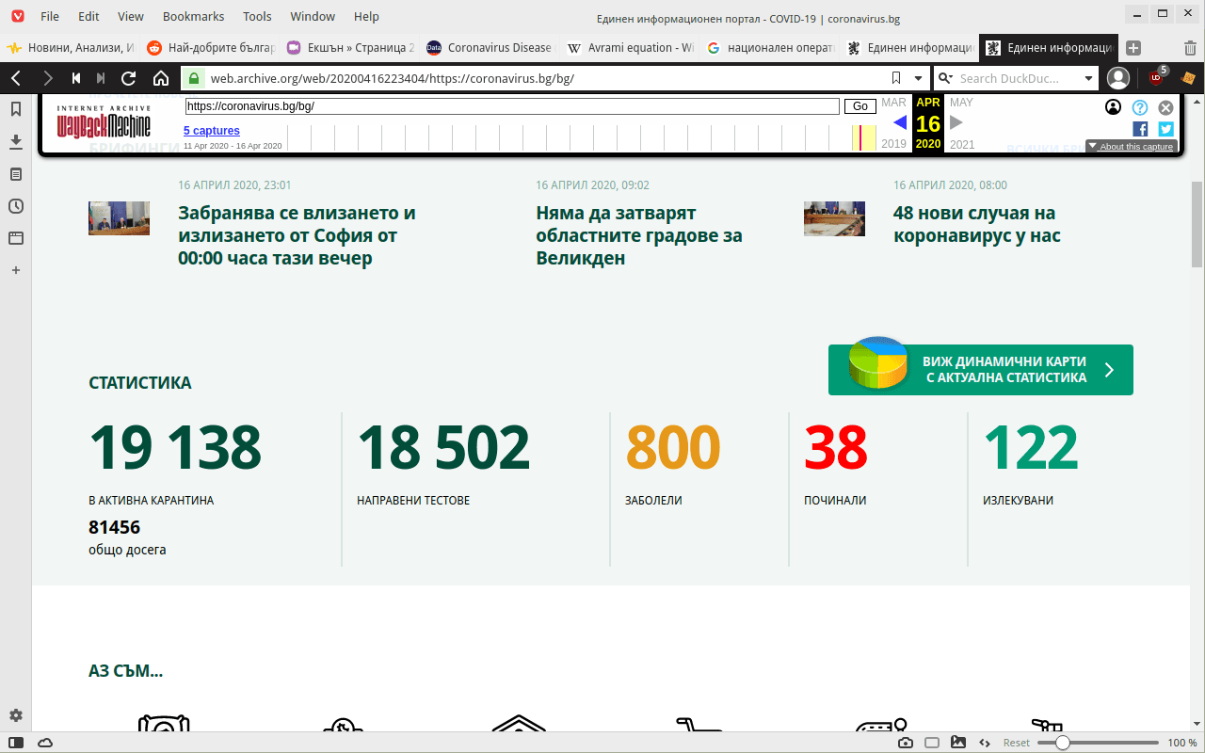Viewport: 1205px width, 753px height.
Task: Share the capture on Twitter
Action: click(1165, 129)
